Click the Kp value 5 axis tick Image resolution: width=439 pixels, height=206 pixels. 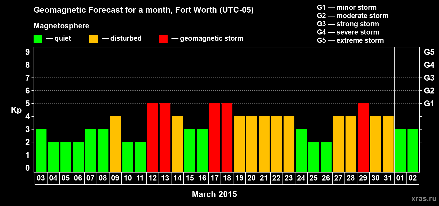tap(28, 104)
